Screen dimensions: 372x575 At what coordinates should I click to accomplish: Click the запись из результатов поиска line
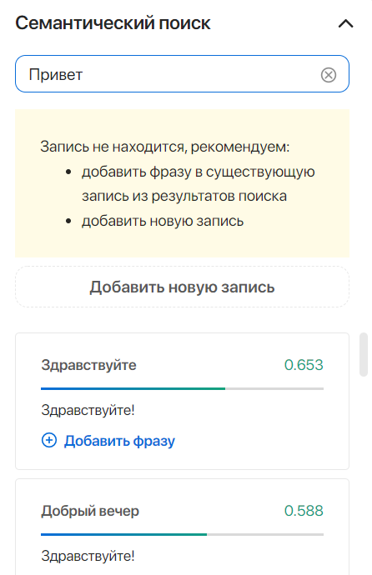184,196
